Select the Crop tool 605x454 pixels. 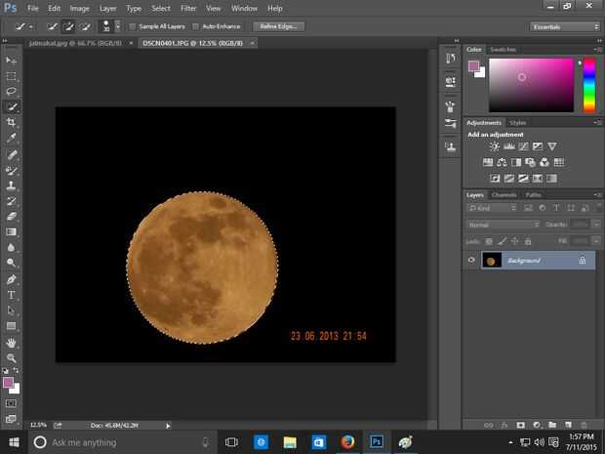tap(12, 122)
